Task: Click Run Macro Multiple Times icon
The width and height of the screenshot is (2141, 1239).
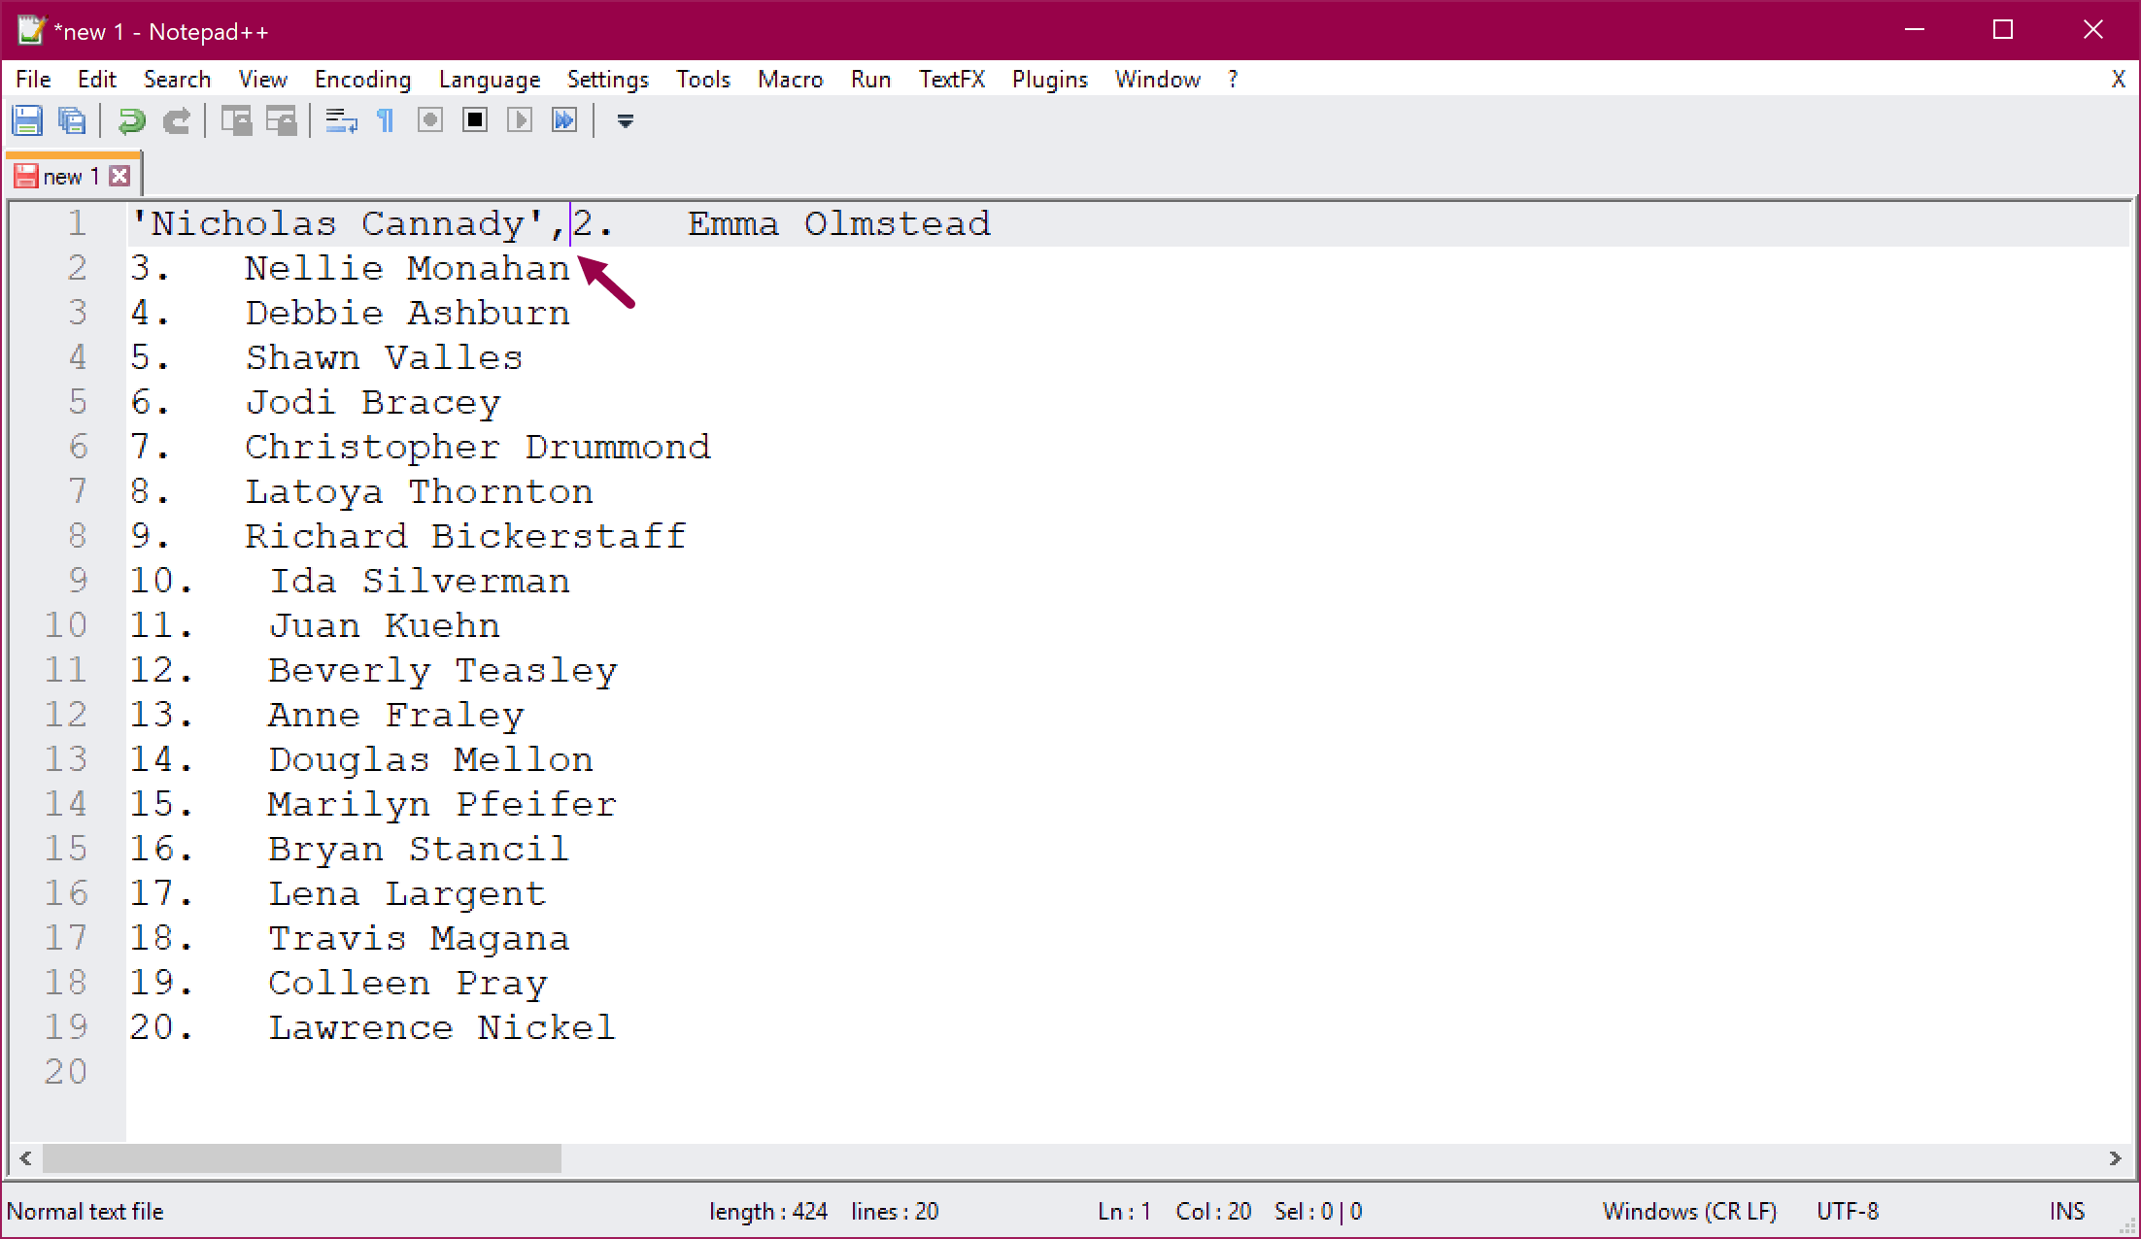Action: [564, 120]
